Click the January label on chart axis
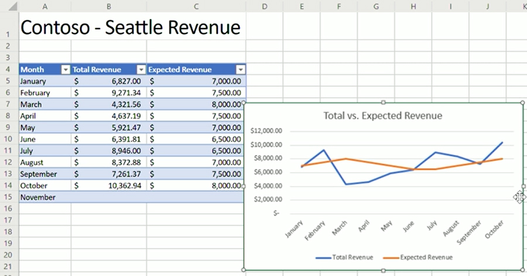The height and width of the screenshot is (276, 527). tap(295, 227)
